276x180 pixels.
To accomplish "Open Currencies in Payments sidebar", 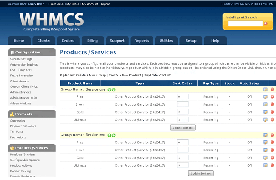I will pyautogui.click(x=18, y=121).
